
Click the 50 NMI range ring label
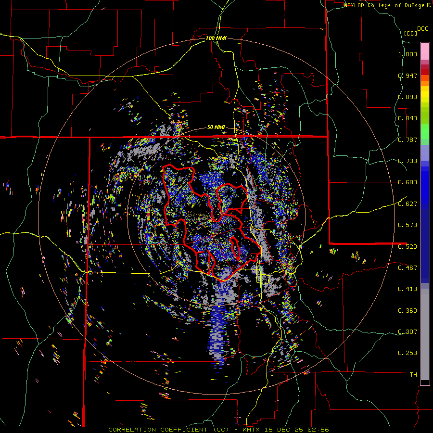coord(216,127)
